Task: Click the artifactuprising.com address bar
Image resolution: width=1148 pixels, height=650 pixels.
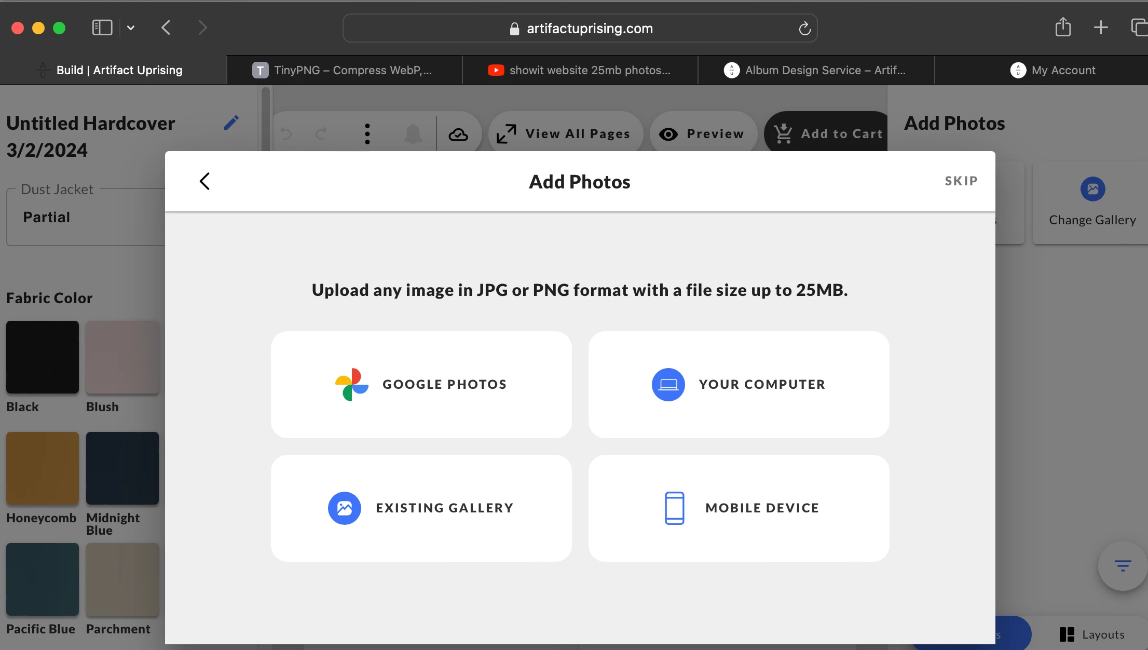Action: [x=580, y=28]
